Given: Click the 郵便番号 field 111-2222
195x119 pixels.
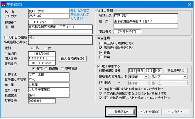Looking at the screenshot, I should click(40, 22).
